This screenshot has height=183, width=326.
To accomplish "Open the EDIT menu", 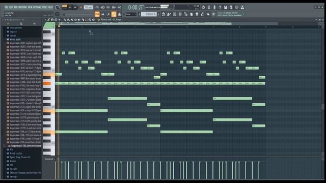I will 11,7.
